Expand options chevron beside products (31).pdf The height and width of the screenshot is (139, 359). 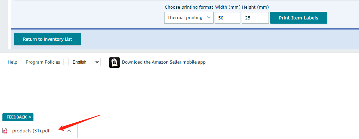click(69, 131)
